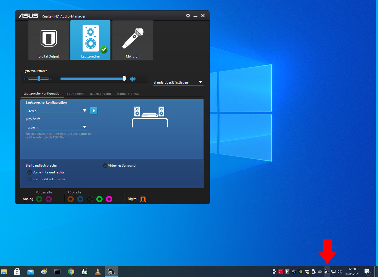378x277 pixels.
Task: Click the safely remove hardware USB icon
Action: pos(314,272)
